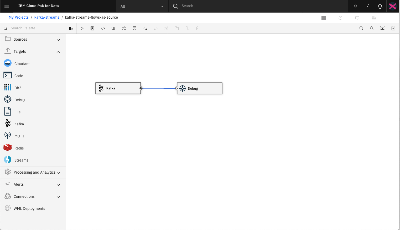Expand the Connections palette category
Screen dimensions: 400x230
click(33, 197)
